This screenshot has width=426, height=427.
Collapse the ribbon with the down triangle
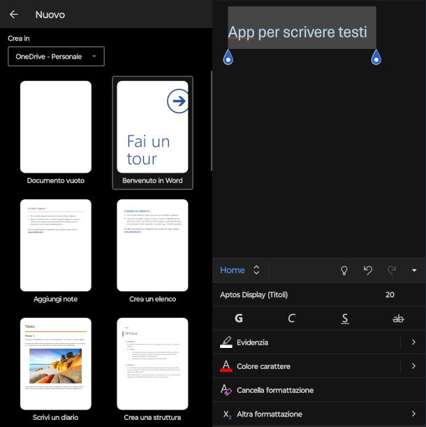414,270
